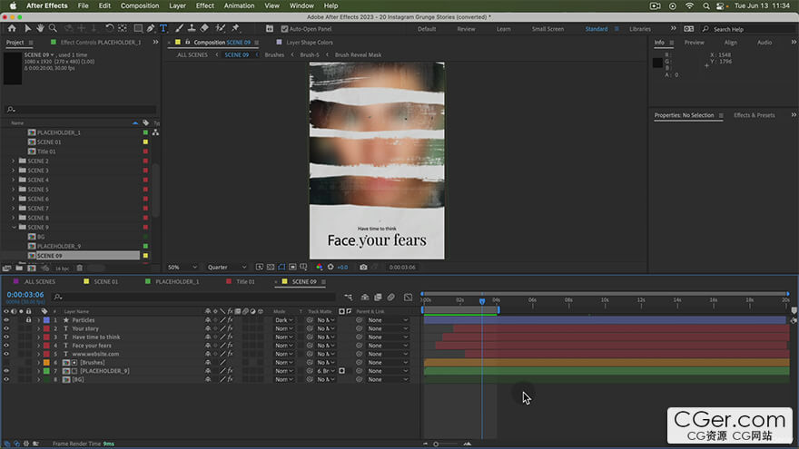Select the Pen tool
The height and width of the screenshot is (449, 799).
tap(150, 28)
